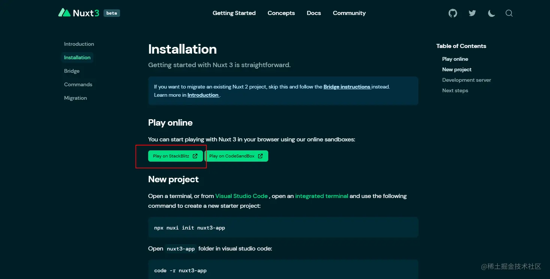
Task: Click the search magnifier icon
Action: pyautogui.click(x=509, y=13)
